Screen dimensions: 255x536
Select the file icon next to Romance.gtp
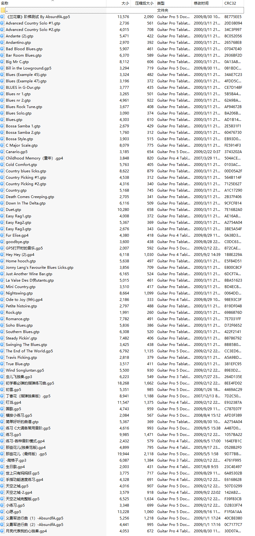[x=2, y=319]
